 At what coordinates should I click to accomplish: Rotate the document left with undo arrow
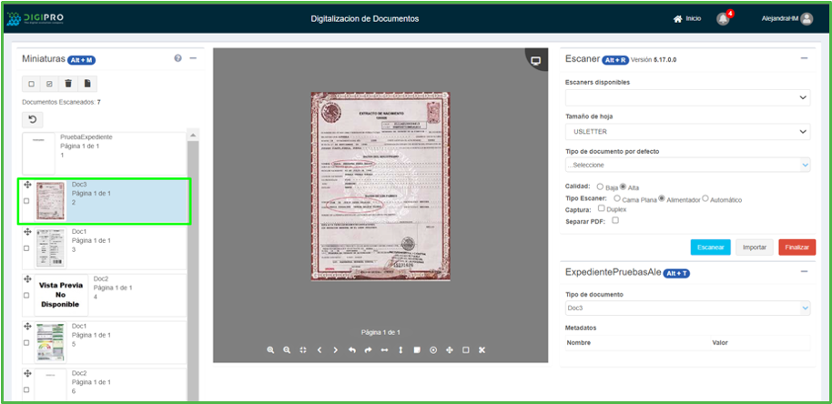(x=352, y=350)
